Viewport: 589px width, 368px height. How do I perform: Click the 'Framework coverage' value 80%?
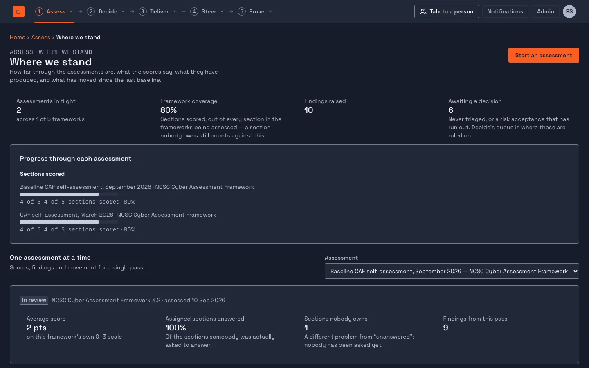(x=169, y=110)
